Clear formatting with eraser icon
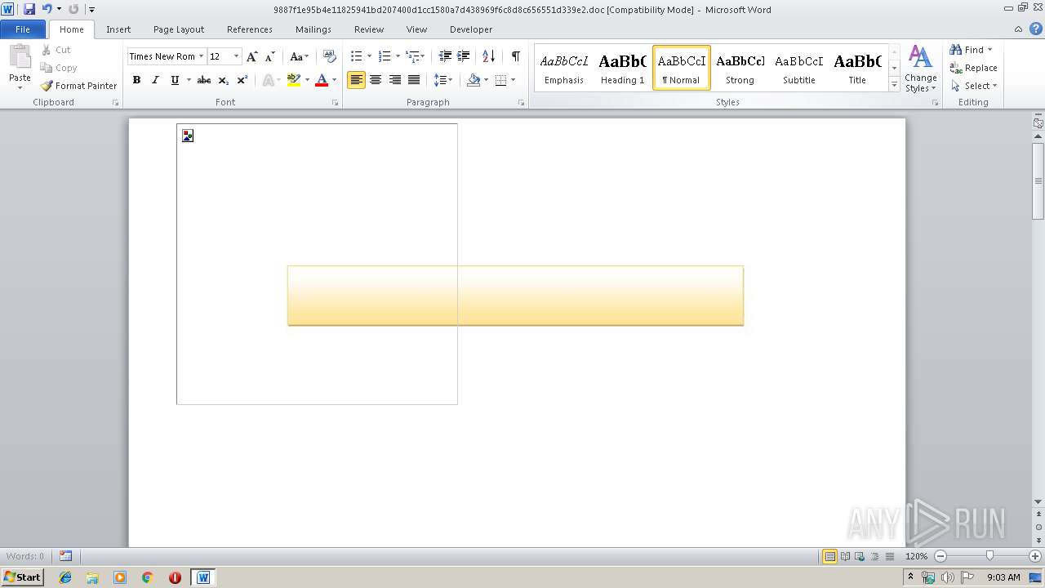The height and width of the screenshot is (588, 1045). tap(329, 56)
